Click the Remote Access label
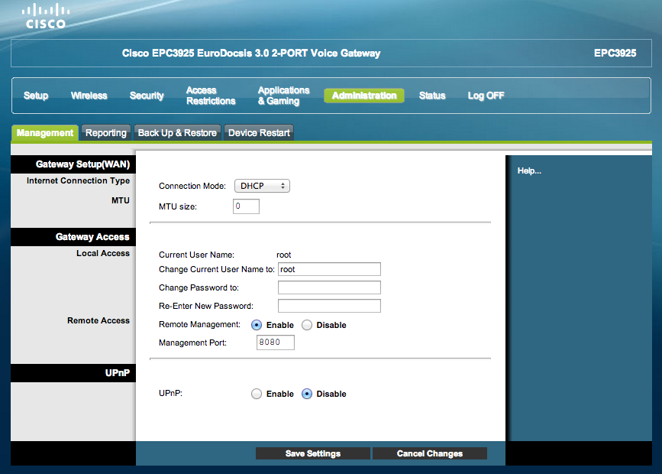 (x=98, y=320)
